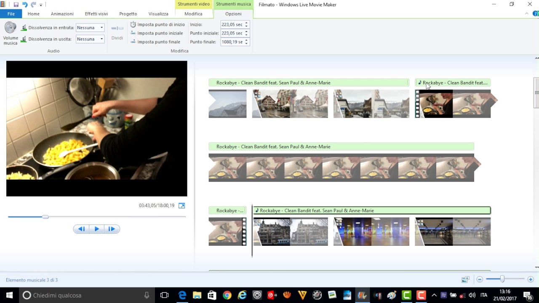Open Task View on the taskbar
This screenshot has height=303, width=539.
point(164,295)
